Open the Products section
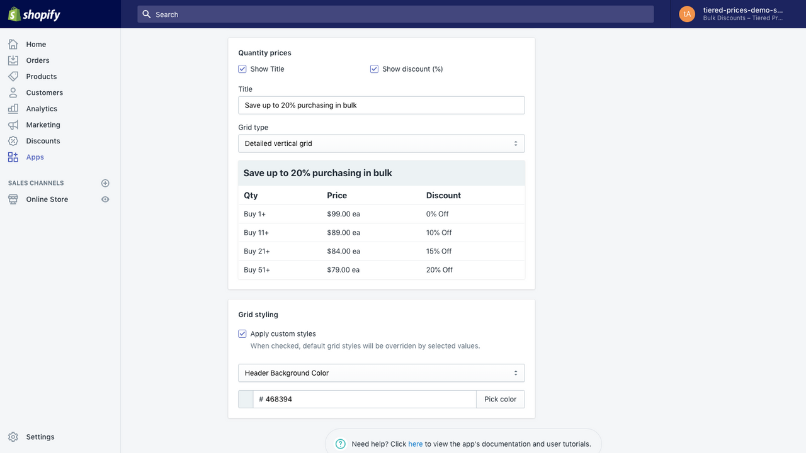Image resolution: width=806 pixels, height=453 pixels. coord(40,76)
